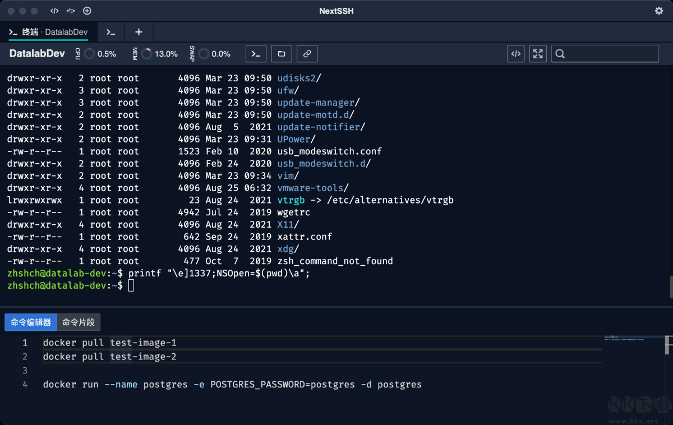Screen dimensions: 673x425
Task: Switch to the 终端 · DatalabDev tab
Action: 49,32
